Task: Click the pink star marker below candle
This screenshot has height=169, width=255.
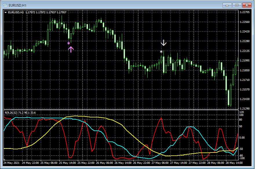Action: click(69, 43)
